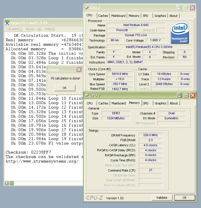The height and width of the screenshot is (208, 201).
Task: Click the Specification field 'Intel(R) Pentium(R) 4 CPU 3.20GHz'
Action: point(149,47)
